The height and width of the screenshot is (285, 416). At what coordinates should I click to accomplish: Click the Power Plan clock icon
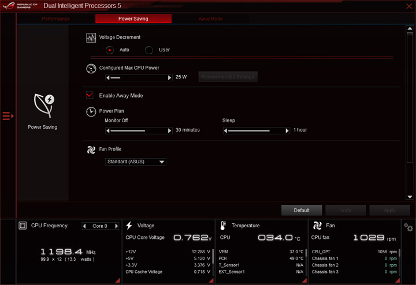click(91, 112)
